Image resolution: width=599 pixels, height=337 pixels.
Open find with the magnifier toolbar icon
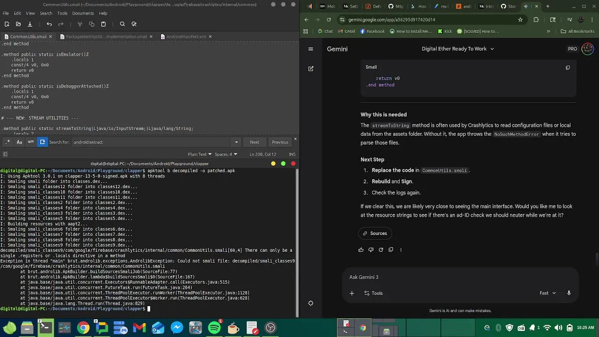pyautogui.click(x=122, y=24)
